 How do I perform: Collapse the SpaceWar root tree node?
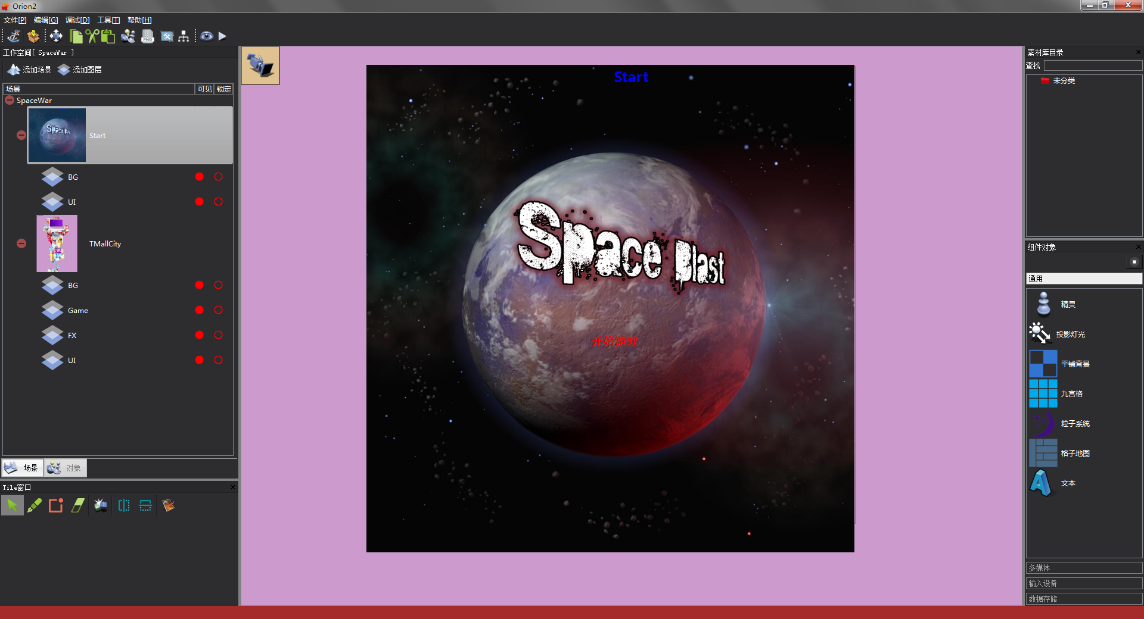point(10,101)
